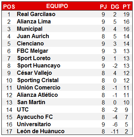Click the Alianza Atlético team name
Viewport: 134px width, 137px height.
tap(37, 95)
